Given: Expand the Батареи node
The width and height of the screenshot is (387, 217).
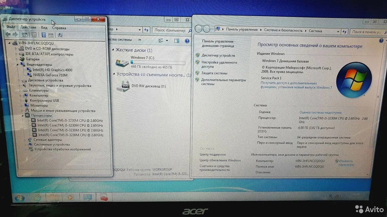Looking at the screenshot, I should click(17, 59).
